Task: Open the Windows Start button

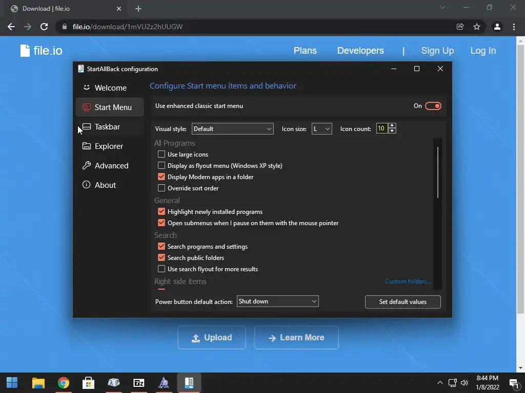Action: coord(12,383)
